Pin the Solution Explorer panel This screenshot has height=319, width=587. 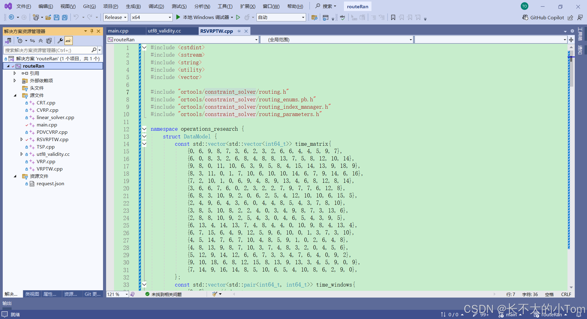pyautogui.click(x=92, y=31)
